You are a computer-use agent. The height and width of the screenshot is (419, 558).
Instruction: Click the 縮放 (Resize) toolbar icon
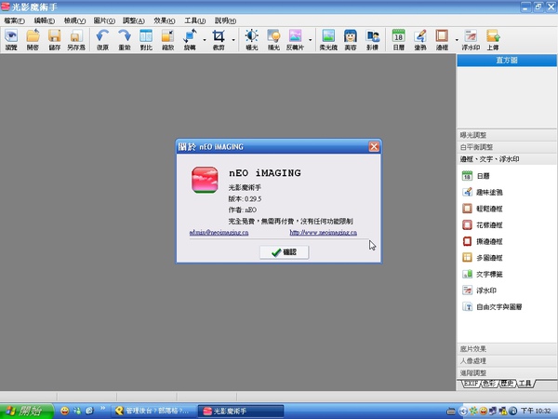[x=167, y=39]
